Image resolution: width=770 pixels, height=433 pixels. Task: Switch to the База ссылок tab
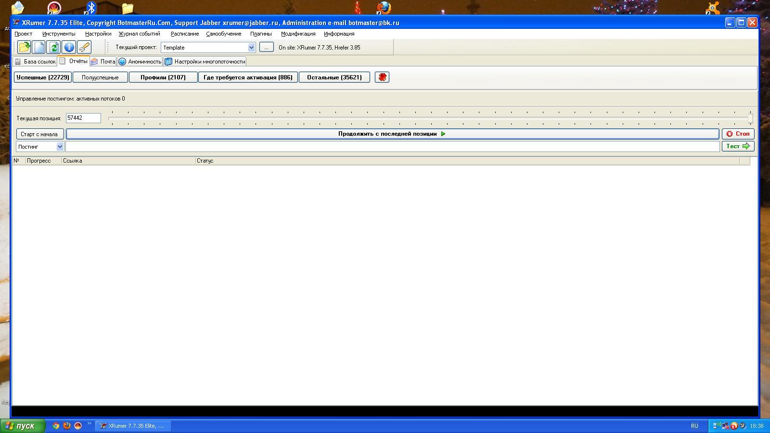pyautogui.click(x=35, y=62)
